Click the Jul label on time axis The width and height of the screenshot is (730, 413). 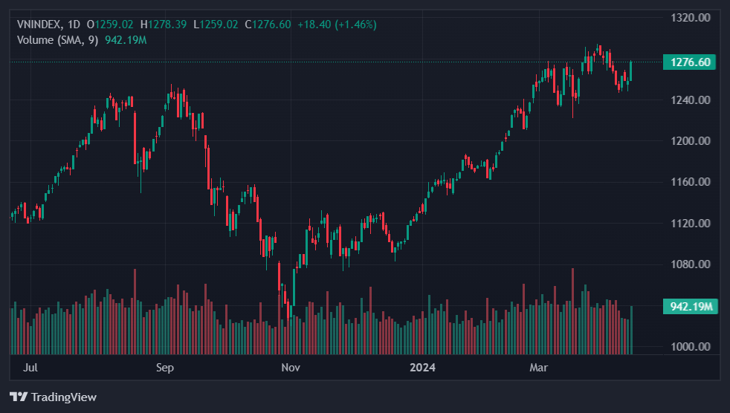pyautogui.click(x=30, y=368)
